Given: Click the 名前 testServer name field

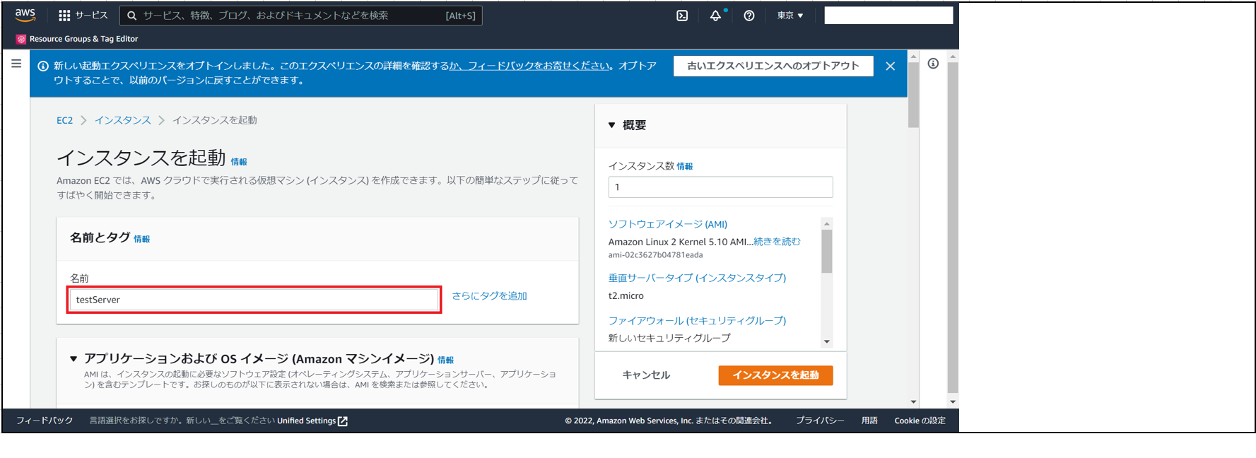Looking at the screenshot, I should [x=254, y=300].
